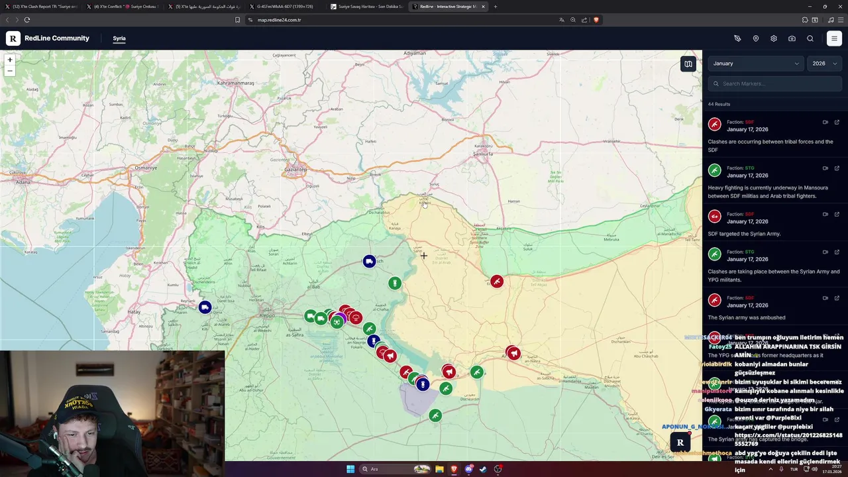Click the camera screenshot icon
Viewport: 848px width, 477px height.
click(792, 38)
